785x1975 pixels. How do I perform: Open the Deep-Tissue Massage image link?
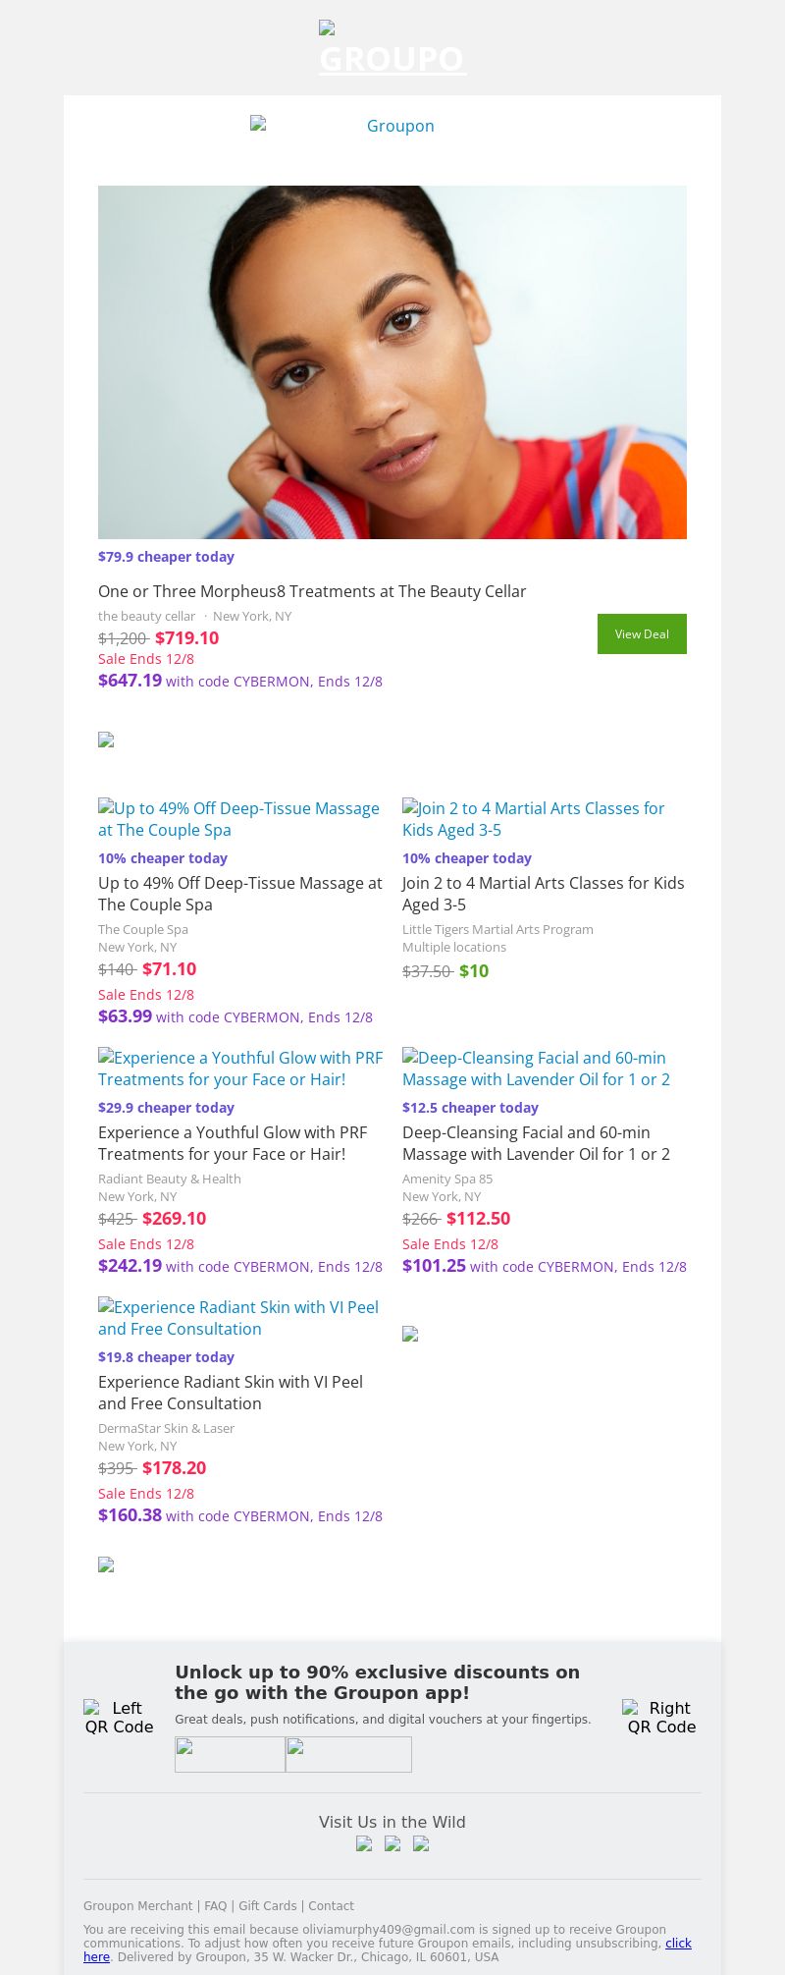coord(239,819)
